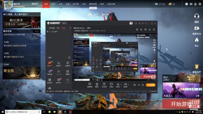This screenshot has height=114, width=203.
Task: Select the orange highlighted scene tab
Action: pyautogui.click(x=64, y=28)
